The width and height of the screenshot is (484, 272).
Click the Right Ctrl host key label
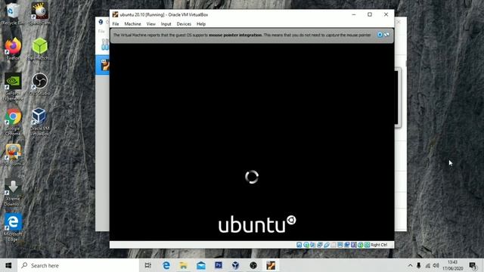click(x=379, y=245)
